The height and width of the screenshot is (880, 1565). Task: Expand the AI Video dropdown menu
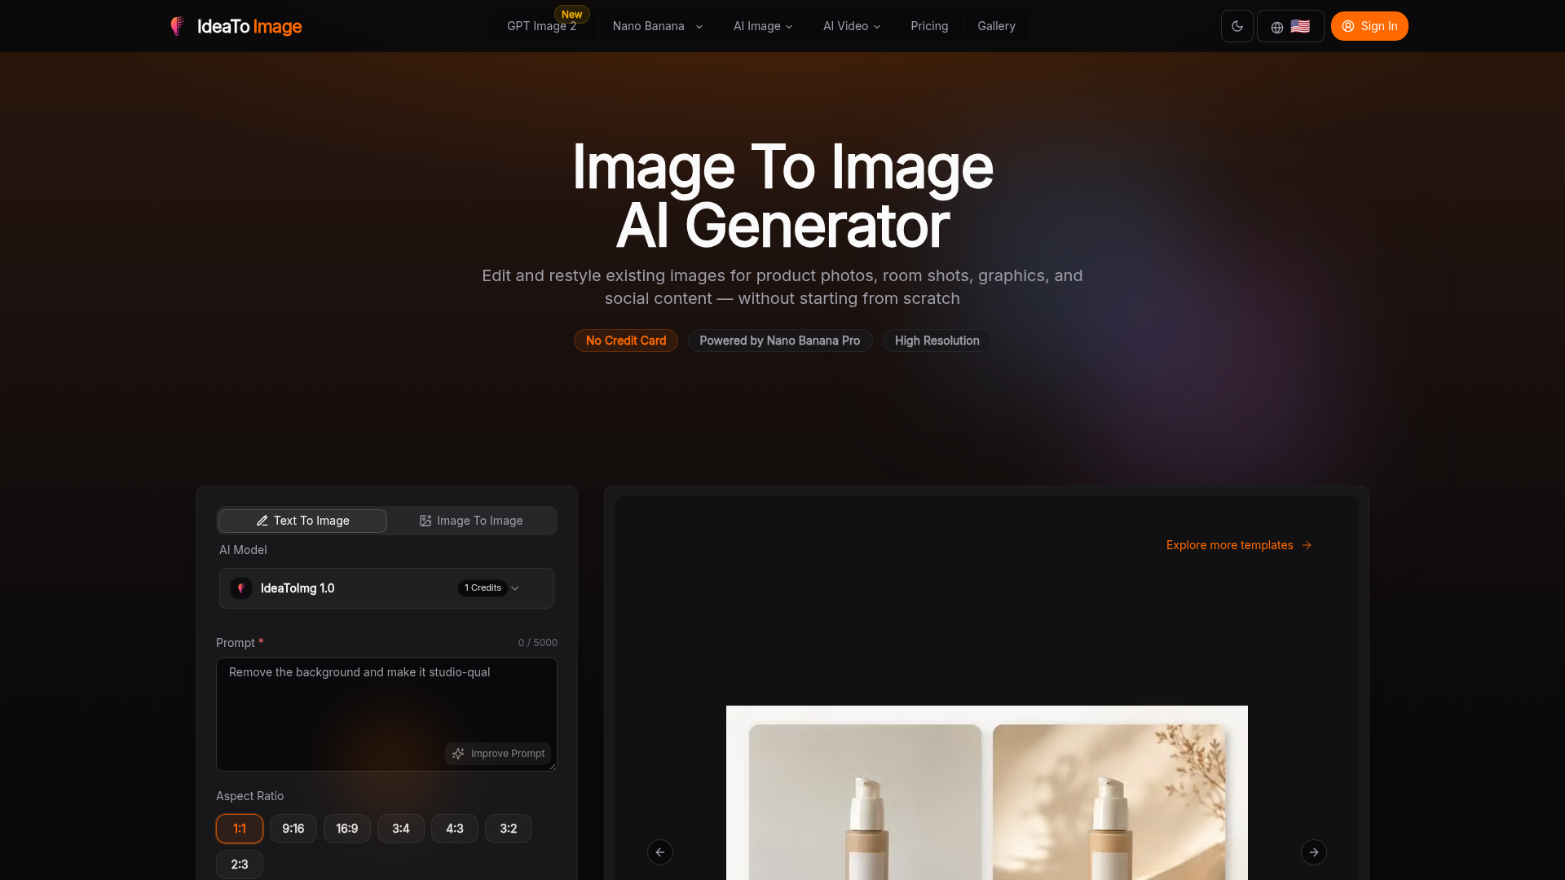[x=852, y=26]
